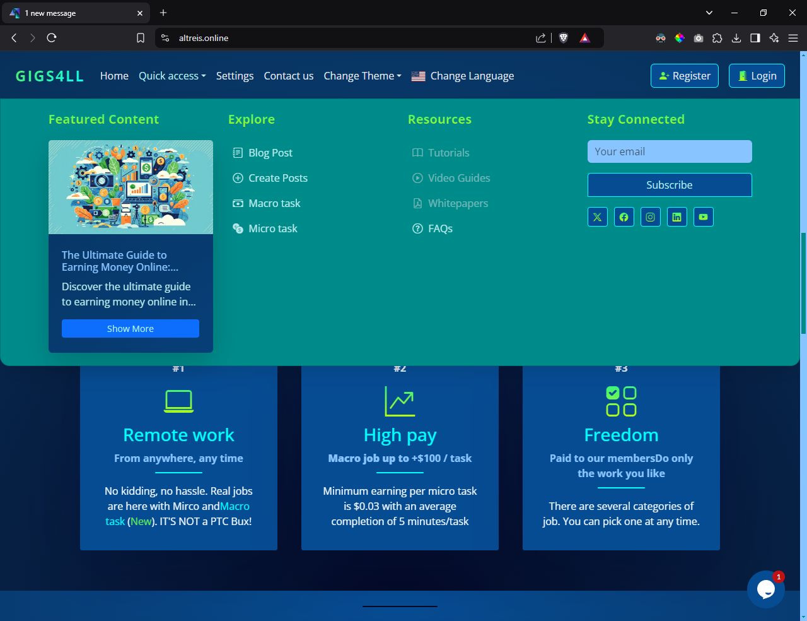Bookmark this page using the bookmark icon

[141, 38]
